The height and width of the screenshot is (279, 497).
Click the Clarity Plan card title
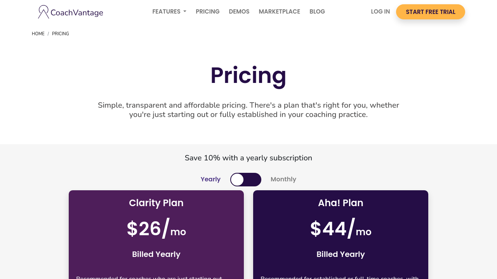tap(156, 203)
